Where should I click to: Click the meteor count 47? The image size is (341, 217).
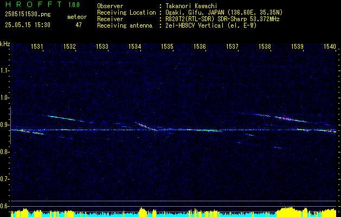pos(79,25)
